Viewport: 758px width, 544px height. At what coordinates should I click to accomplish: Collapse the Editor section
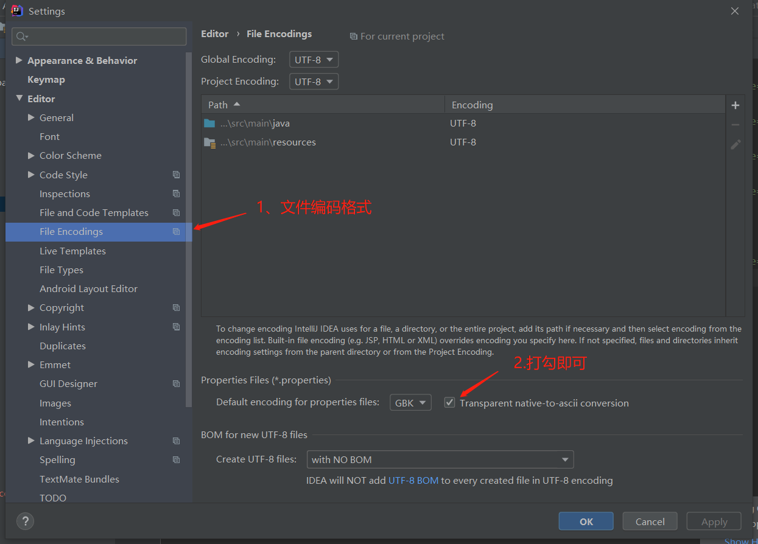[19, 98]
